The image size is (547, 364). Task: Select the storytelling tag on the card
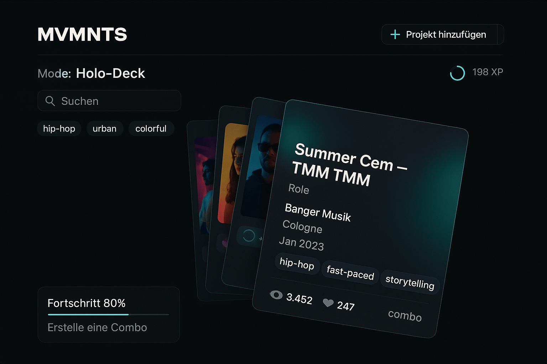(x=410, y=282)
